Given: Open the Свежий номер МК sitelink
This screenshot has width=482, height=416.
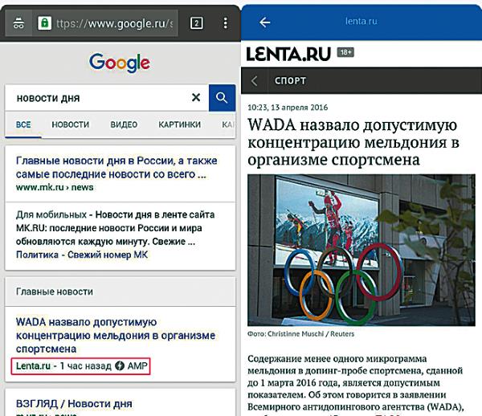Looking at the screenshot, I should coord(108,255).
